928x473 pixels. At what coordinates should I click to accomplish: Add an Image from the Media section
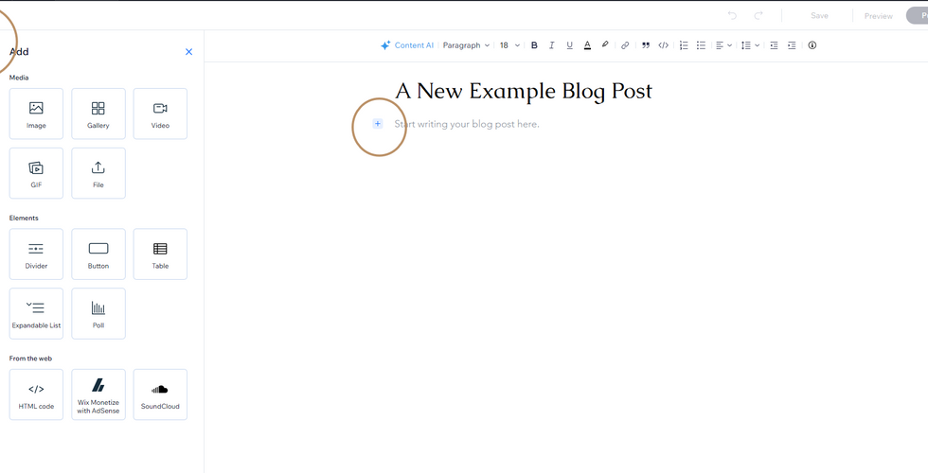(36, 114)
